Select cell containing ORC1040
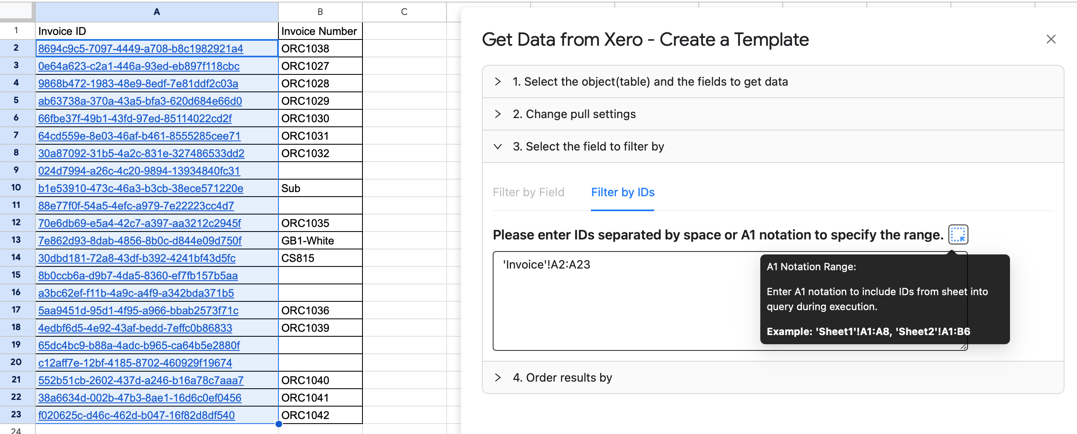1077x434 pixels. pyautogui.click(x=320, y=380)
